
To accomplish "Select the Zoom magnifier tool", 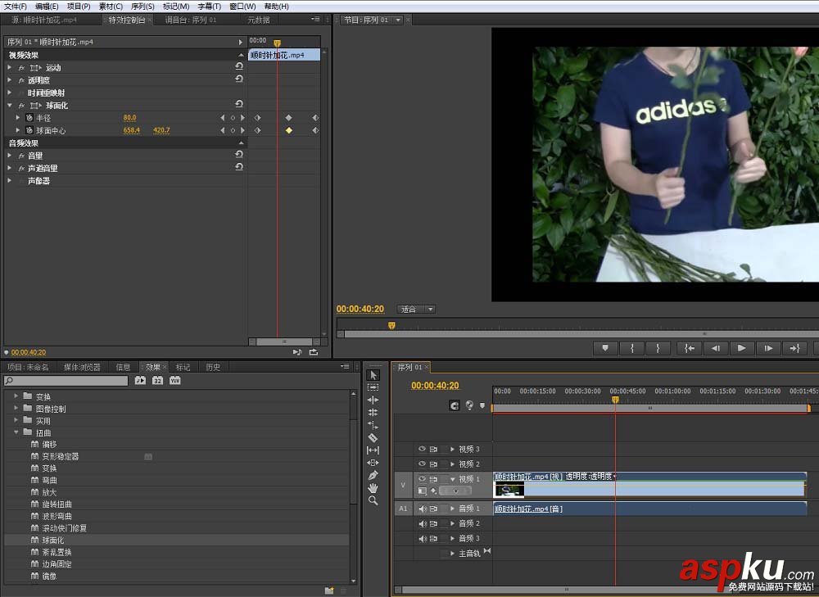I will pyautogui.click(x=373, y=500).
